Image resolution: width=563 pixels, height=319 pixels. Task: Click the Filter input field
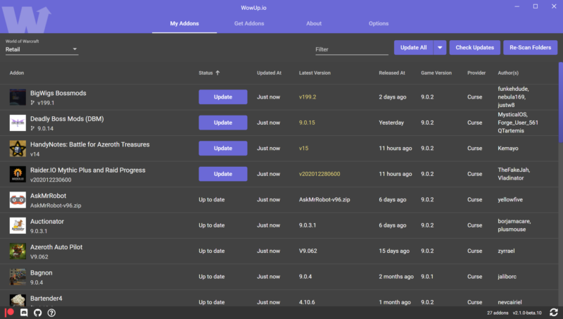[352, 49]
